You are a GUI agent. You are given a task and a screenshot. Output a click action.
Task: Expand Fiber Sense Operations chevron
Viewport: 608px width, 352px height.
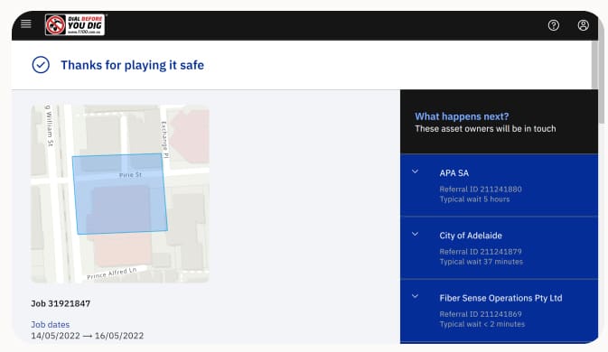[x=415, y=297]
